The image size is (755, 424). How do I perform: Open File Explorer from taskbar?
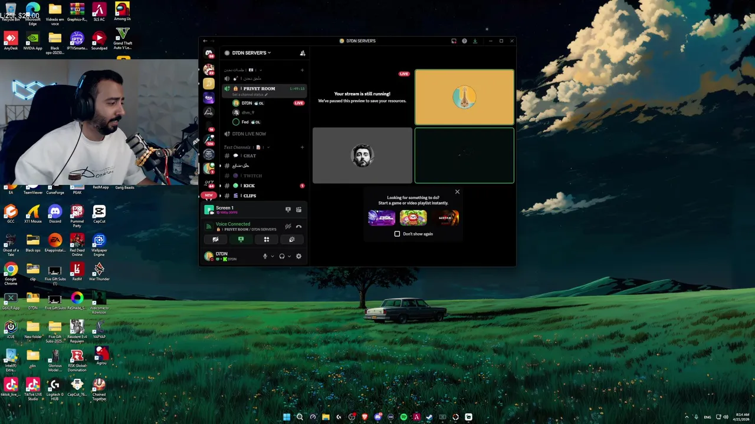click(326, 417)
